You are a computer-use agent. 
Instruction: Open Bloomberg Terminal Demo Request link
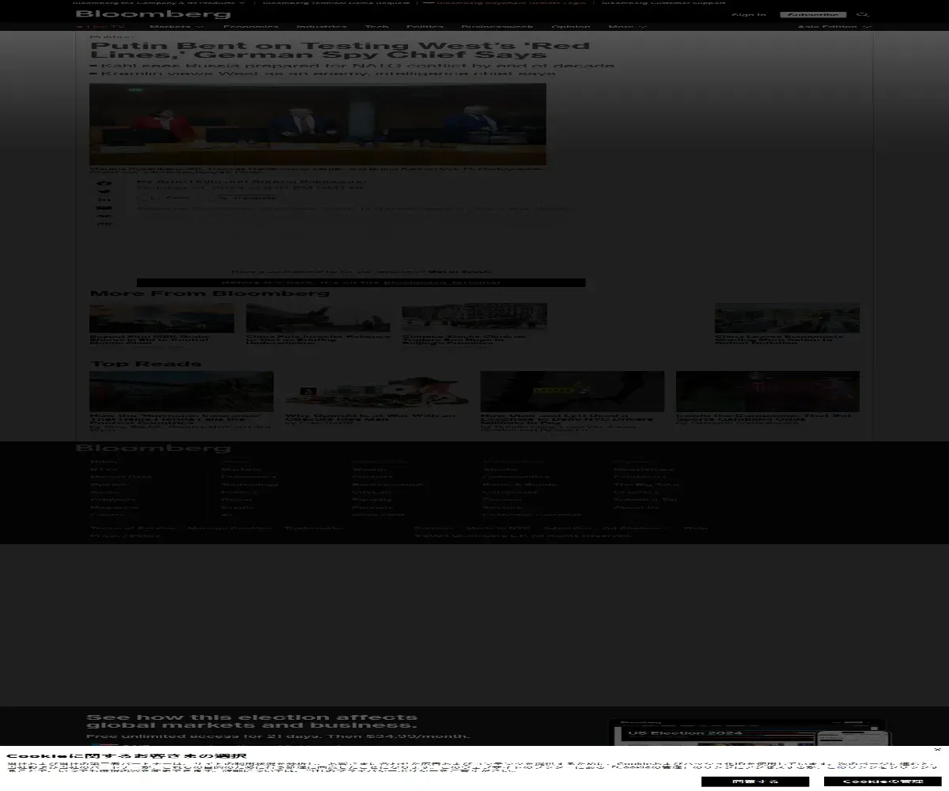pos(336,2)
